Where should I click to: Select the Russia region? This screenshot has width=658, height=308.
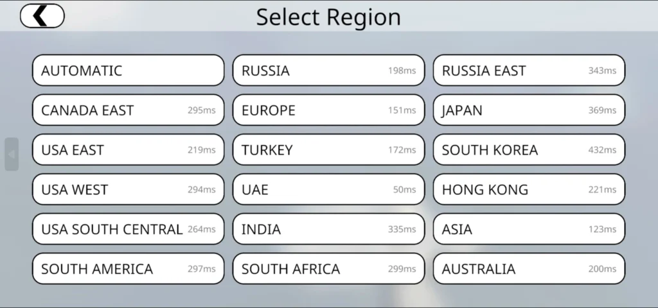[x=328, y=71]
